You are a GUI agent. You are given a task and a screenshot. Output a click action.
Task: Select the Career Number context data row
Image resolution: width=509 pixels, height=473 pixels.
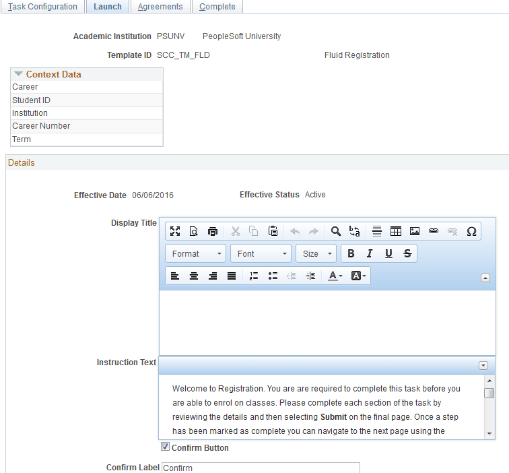(87, 127)
